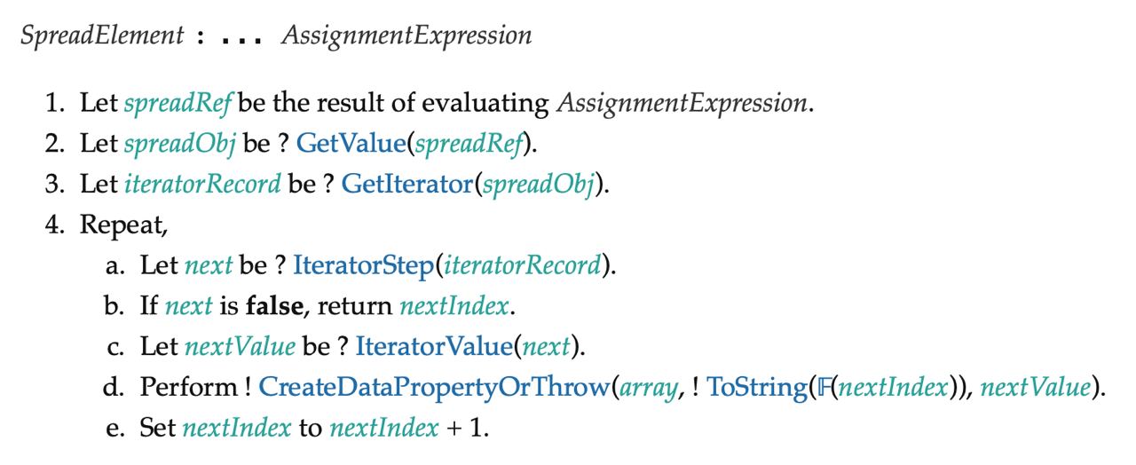Highlight spreadObj variable in step 2
Viewport: 1136px width, 465px height.
[174, 142]
